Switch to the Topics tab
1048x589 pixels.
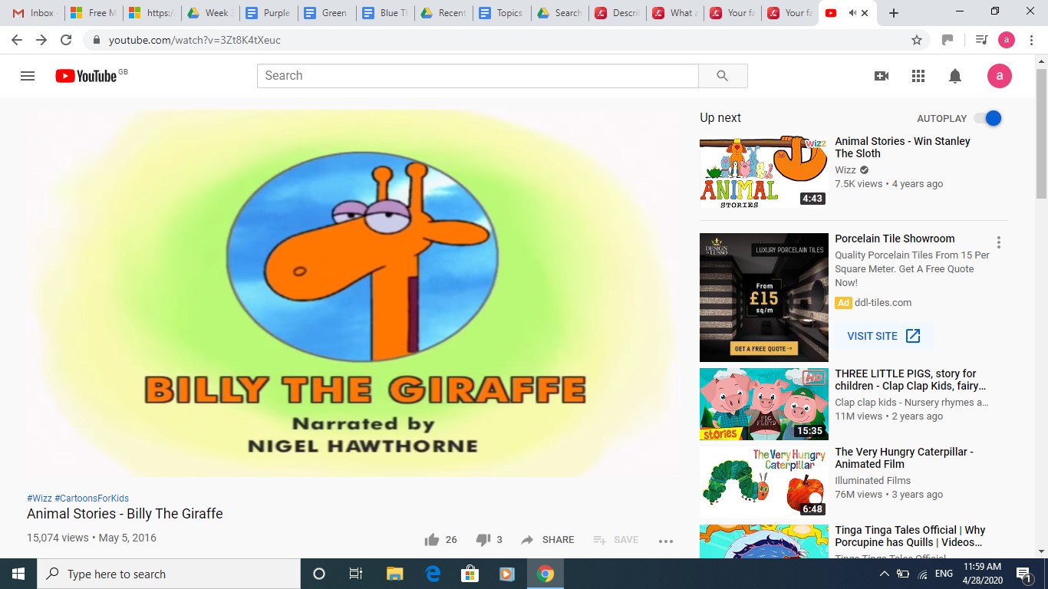click(502, 13)
